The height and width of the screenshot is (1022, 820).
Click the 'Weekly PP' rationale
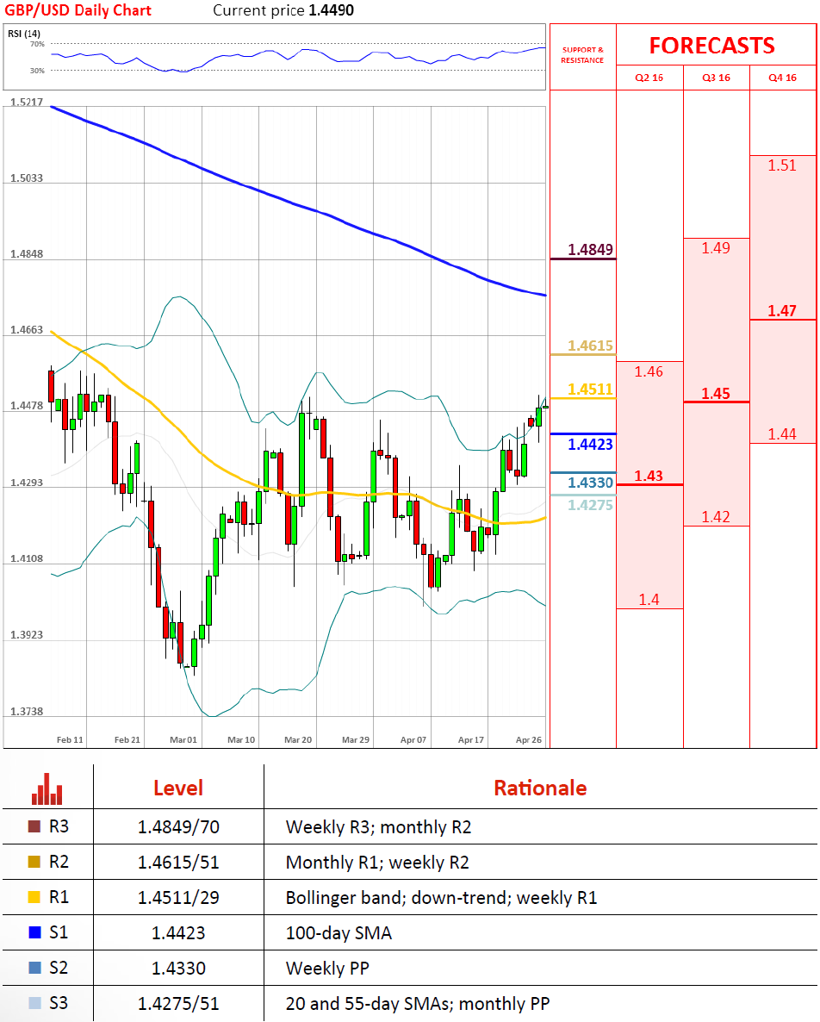click(x=327, y=968)
